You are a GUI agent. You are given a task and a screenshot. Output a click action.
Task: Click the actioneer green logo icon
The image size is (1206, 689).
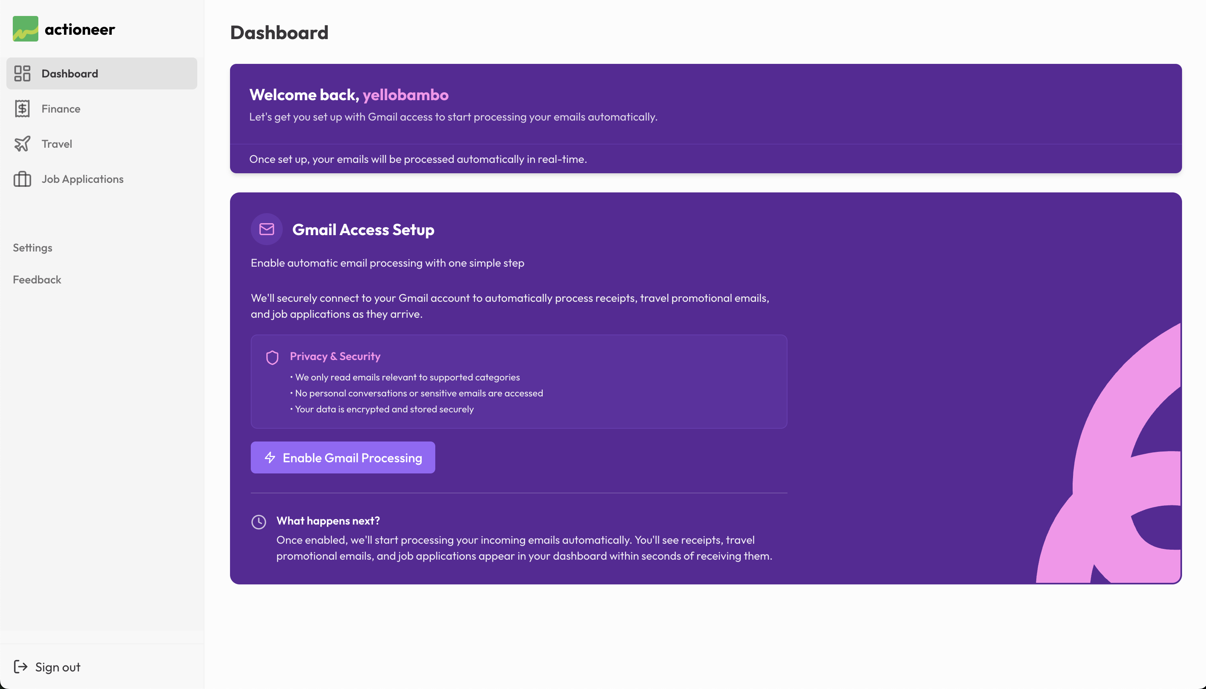26,29
